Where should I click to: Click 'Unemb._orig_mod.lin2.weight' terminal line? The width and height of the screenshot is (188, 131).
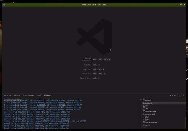pyautogui.click(x=37, y=126)
